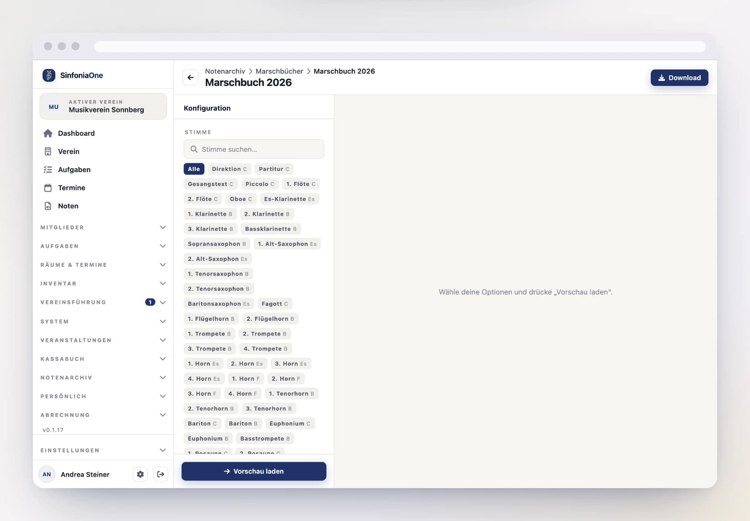Go to Marschbücher breadcrumb

click(x=279, y=71)
